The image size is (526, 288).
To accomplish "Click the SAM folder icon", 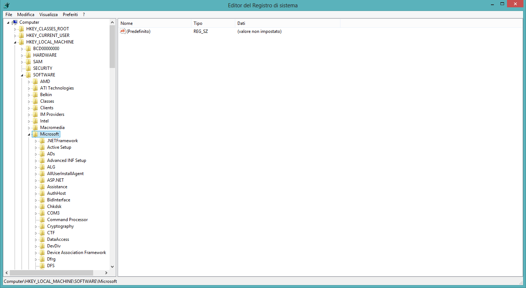I will point(28,62).
